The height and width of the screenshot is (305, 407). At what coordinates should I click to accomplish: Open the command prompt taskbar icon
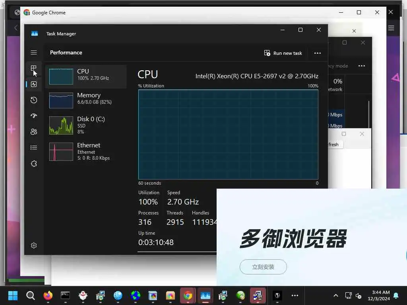pos(66,295)
